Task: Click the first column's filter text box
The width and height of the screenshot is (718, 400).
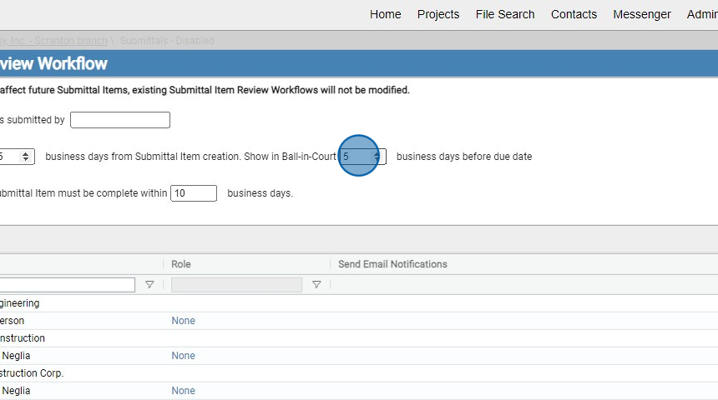Action: coord(67,285)
